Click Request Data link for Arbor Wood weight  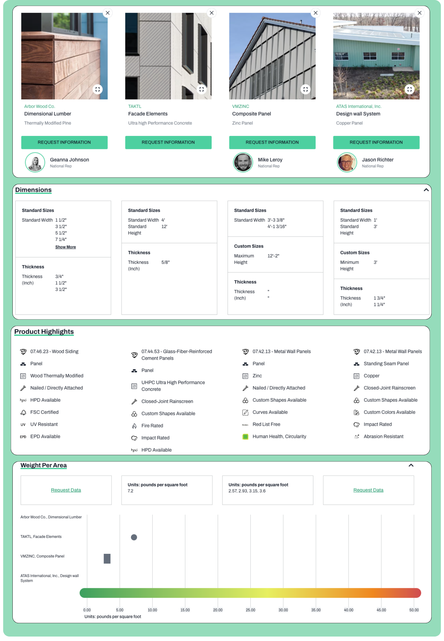[66, 490]
